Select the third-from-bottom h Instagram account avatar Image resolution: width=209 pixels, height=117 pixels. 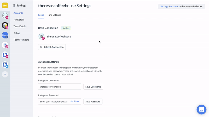(x=5, y=45)
